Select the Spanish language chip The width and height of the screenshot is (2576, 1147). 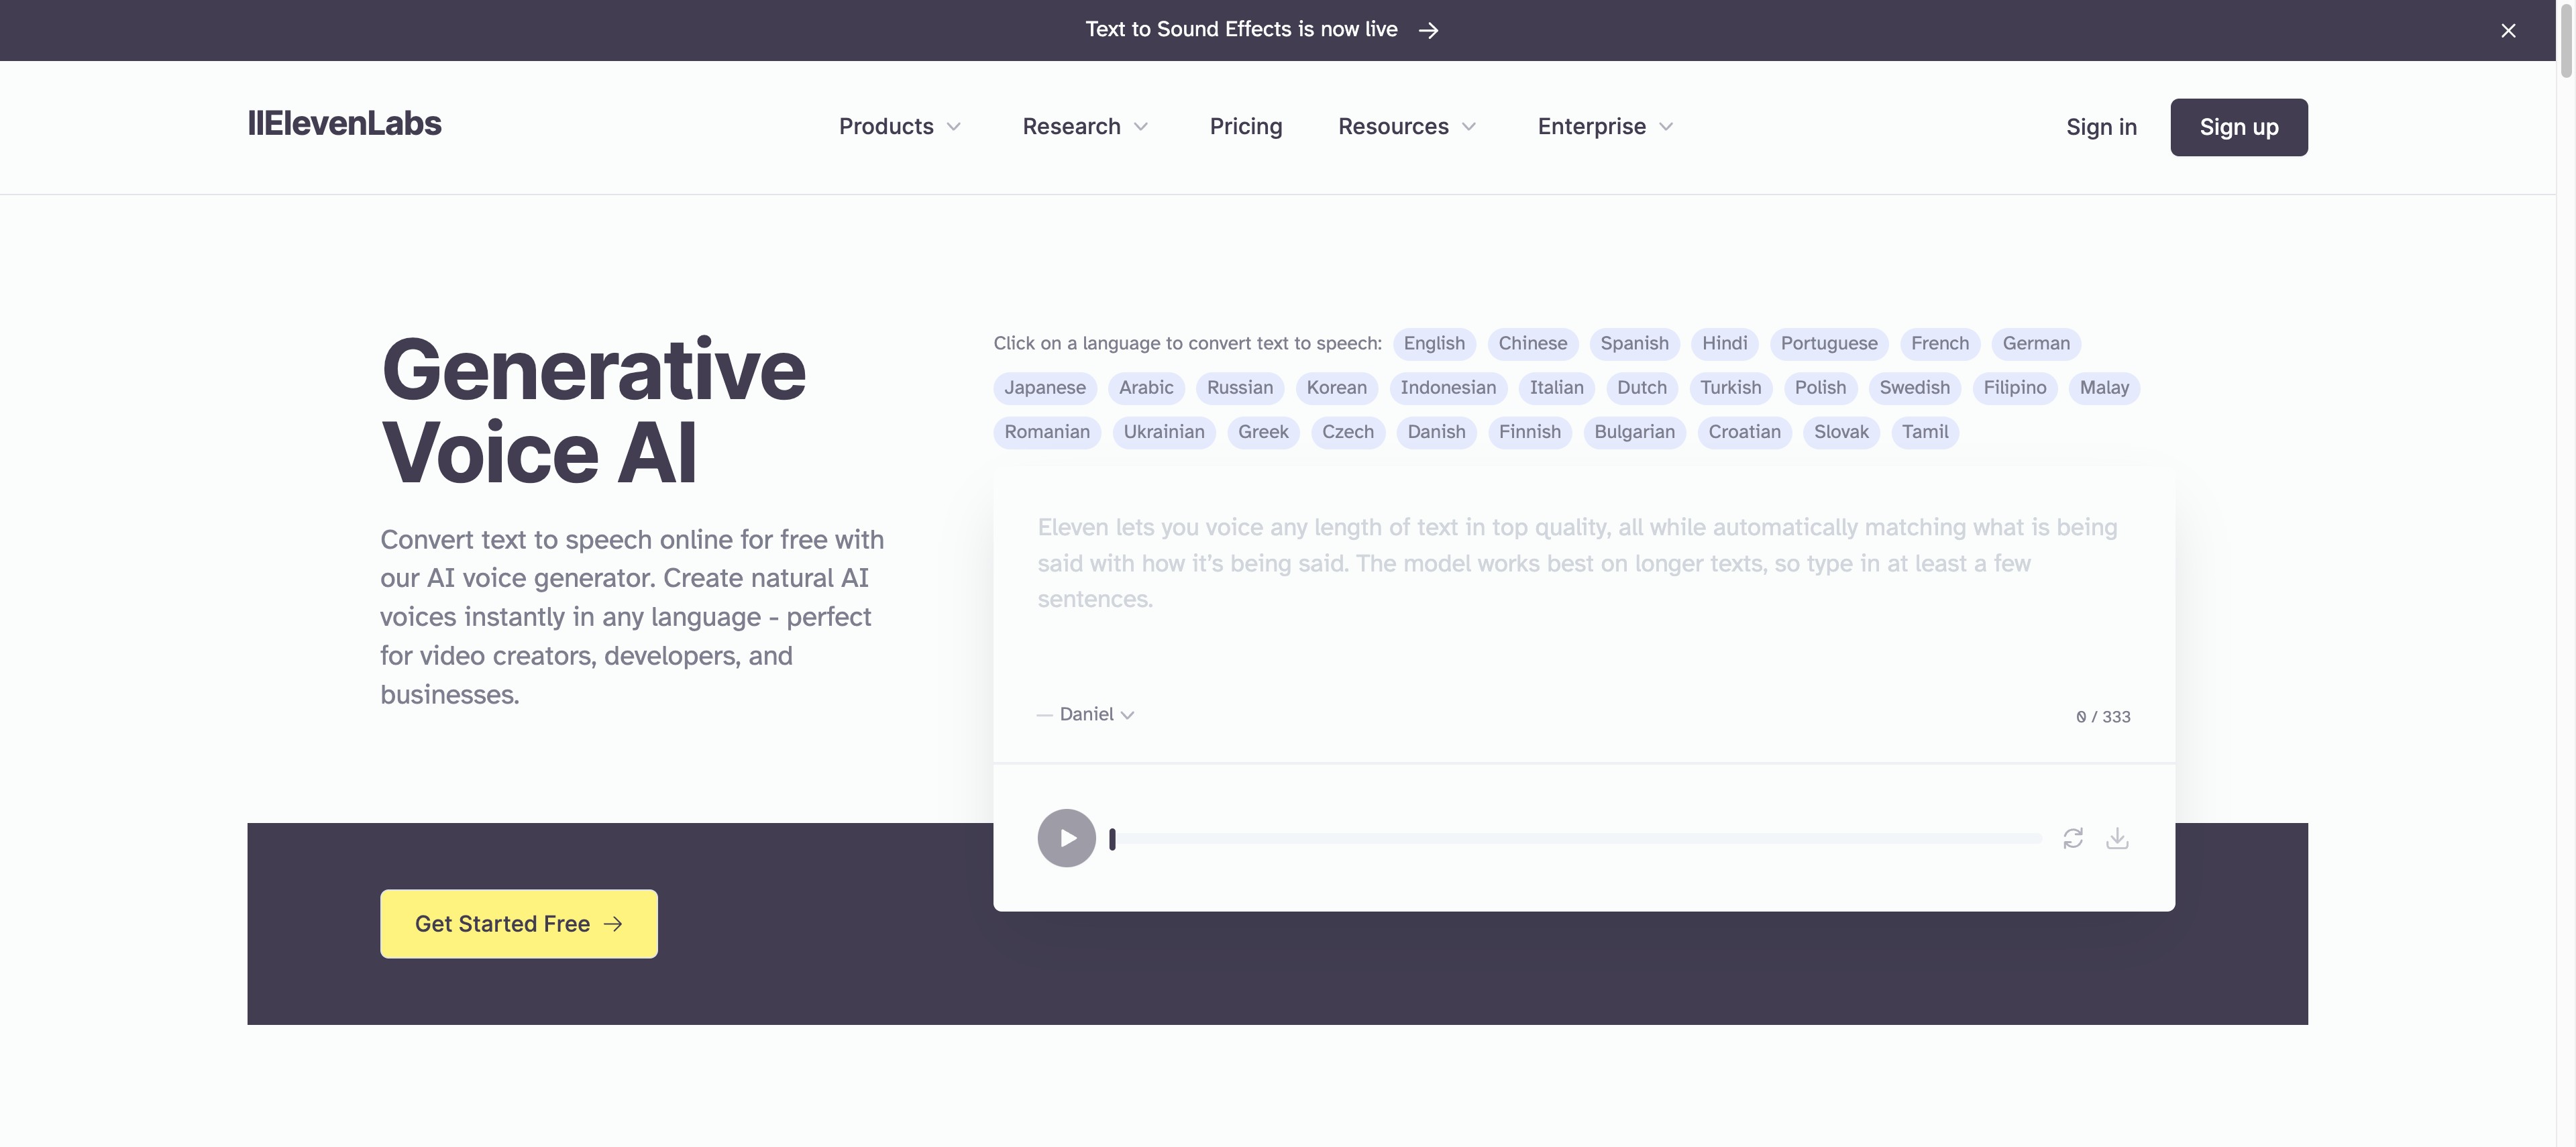tap(1634, 343)
